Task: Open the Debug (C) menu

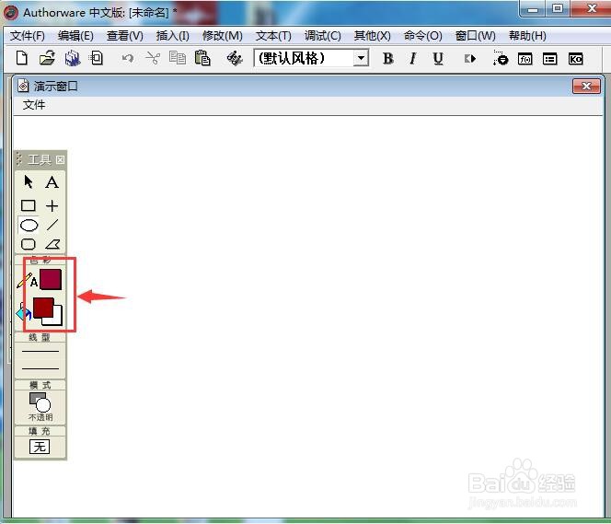Action: pyautogui.click(x=323, y=36)
